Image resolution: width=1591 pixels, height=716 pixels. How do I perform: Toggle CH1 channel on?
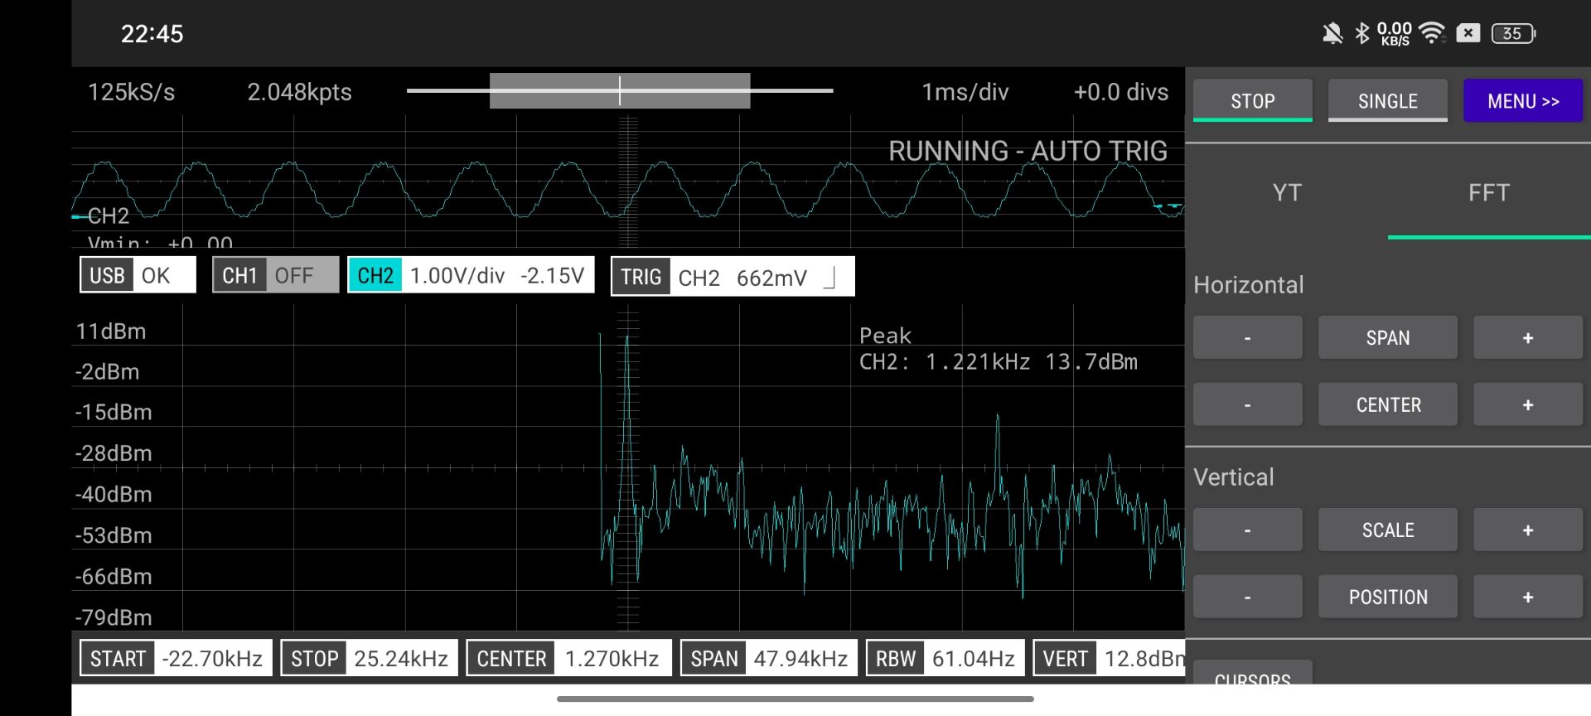tap(275, 275)
